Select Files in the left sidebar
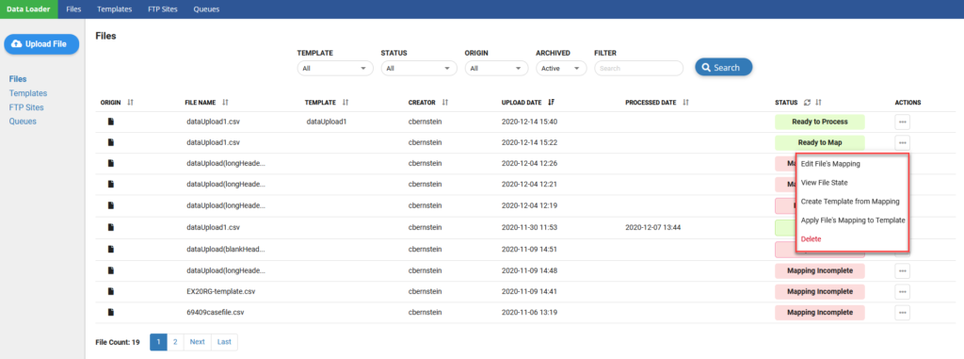The height and width of the screenshot is (359, 964). coord(18,79)
